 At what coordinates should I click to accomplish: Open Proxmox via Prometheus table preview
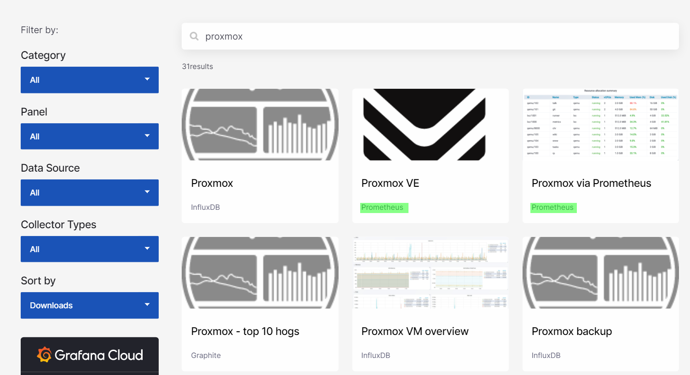point(600,125)
